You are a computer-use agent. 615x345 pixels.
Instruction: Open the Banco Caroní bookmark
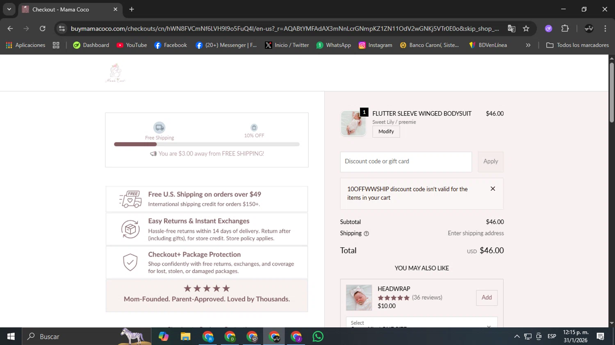[429, 45]
